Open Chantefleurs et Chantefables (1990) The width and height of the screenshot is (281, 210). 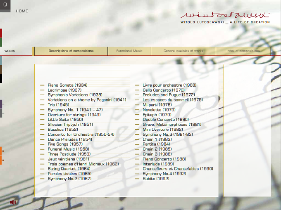pyautogui.click(x=178, y=169)
